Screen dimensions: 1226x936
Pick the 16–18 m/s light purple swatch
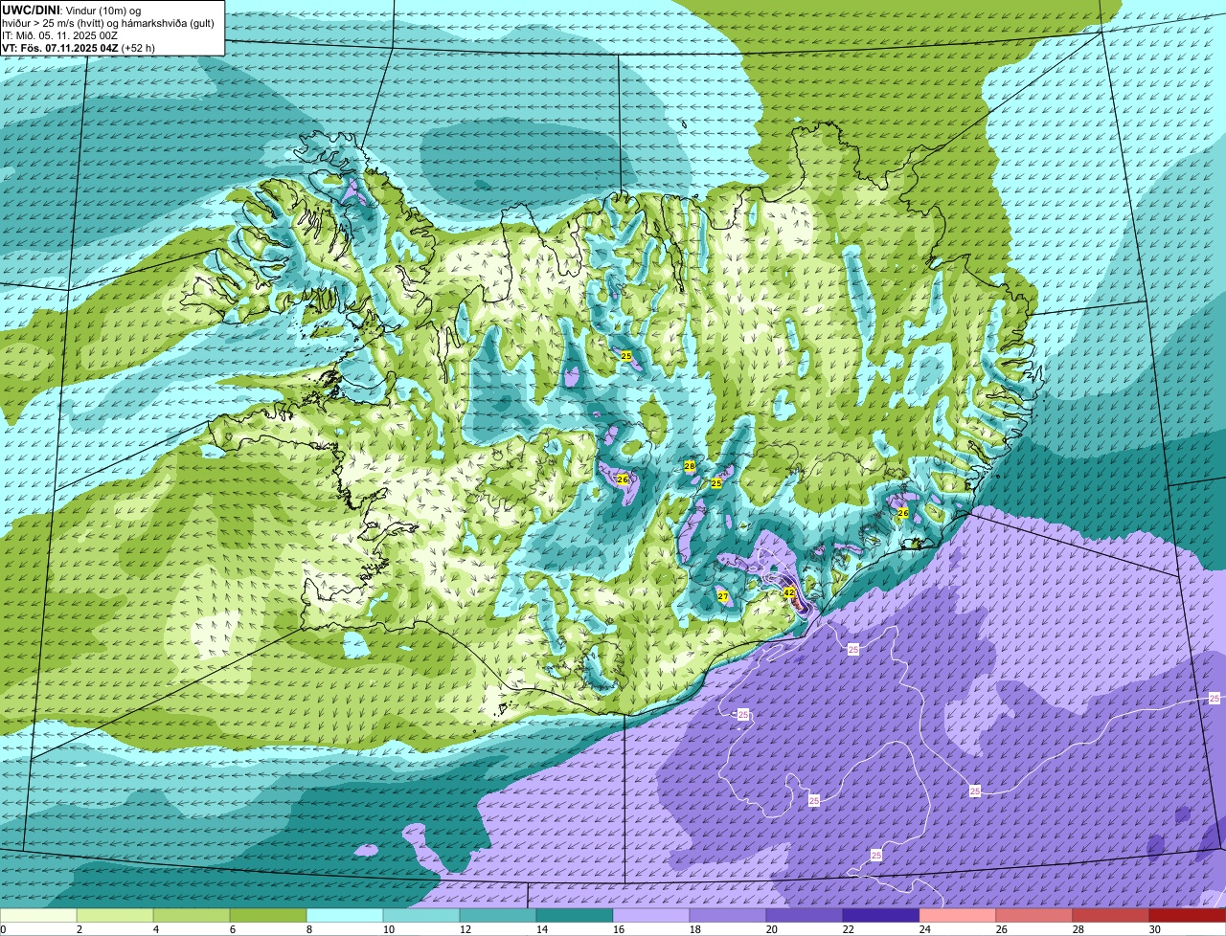(x=651, y=915)
